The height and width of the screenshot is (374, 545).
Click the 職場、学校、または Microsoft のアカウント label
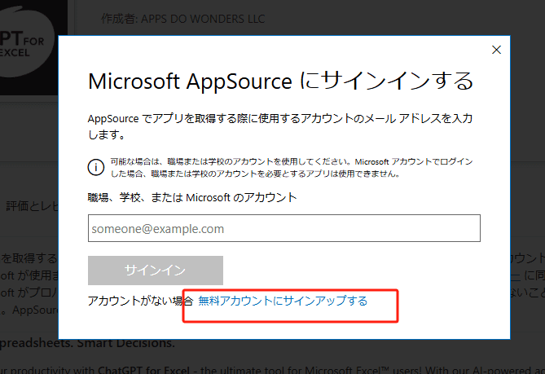click(192, 197)
